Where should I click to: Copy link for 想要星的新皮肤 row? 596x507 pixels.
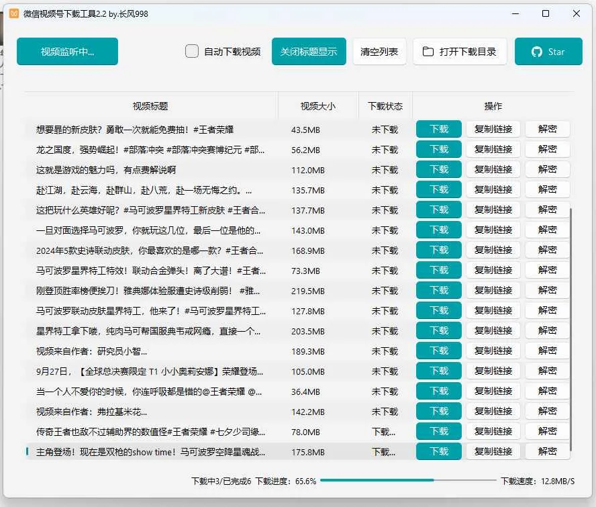pyautogui.click(x=493, y=130)
